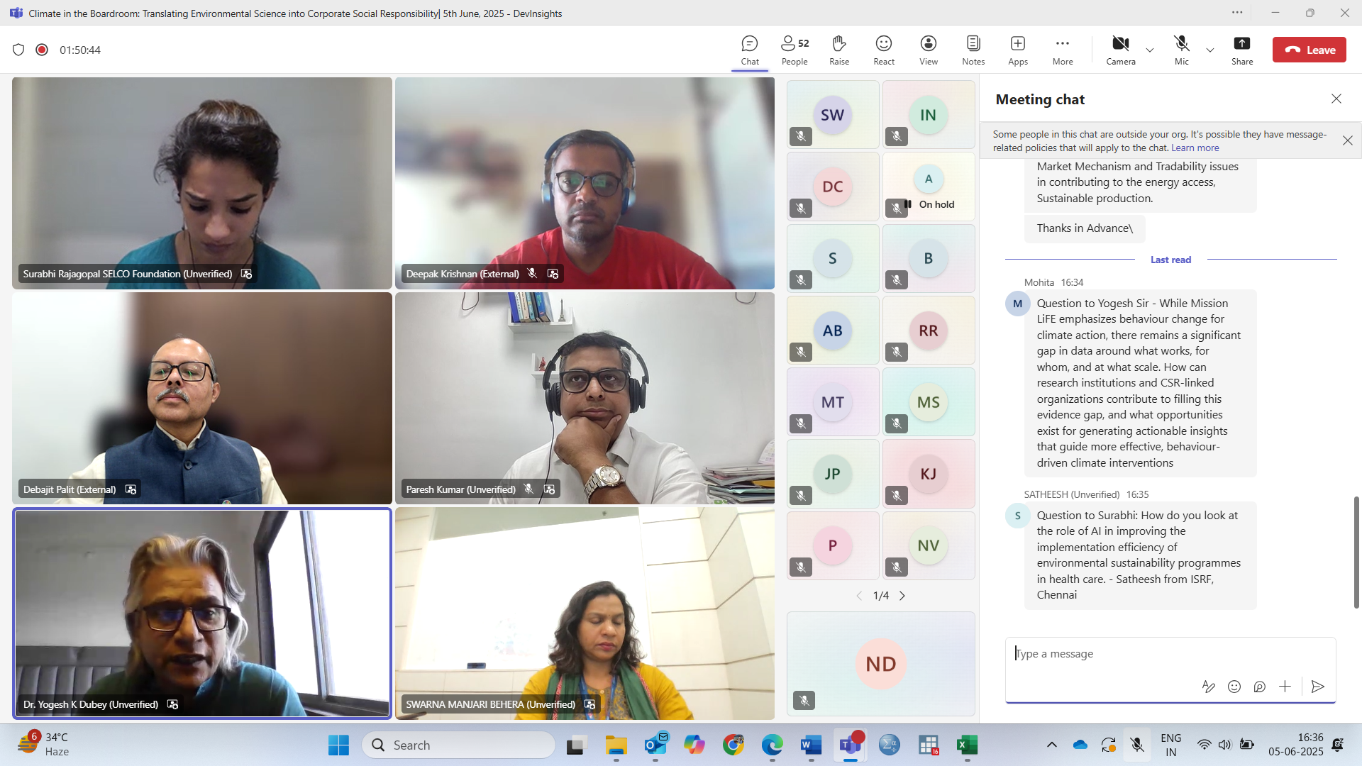This screenshot has height=766, width=1362.
Task: Click info icon next to Paresh Kumar name
Action: tap(549, 489)
